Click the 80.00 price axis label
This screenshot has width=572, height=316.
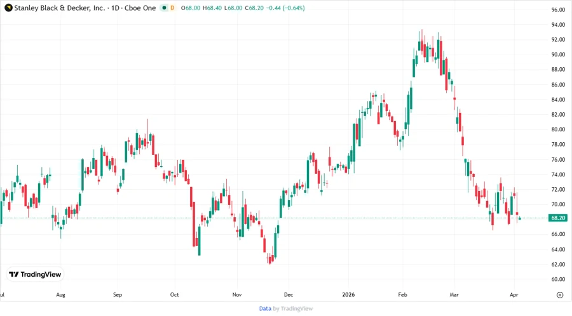pyautogui.click(x=558, y=129)
